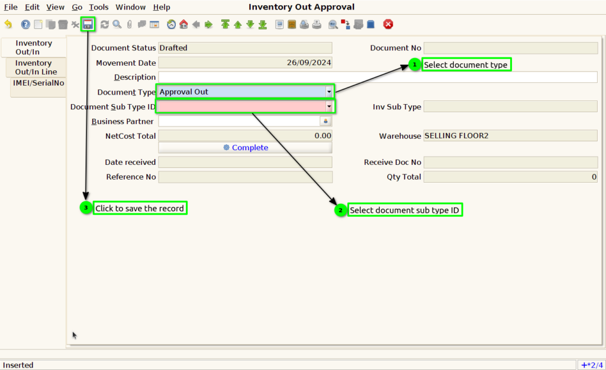The image size is (606, 370).
Task: Open the Window menu
Action: (x=131, y=7)
